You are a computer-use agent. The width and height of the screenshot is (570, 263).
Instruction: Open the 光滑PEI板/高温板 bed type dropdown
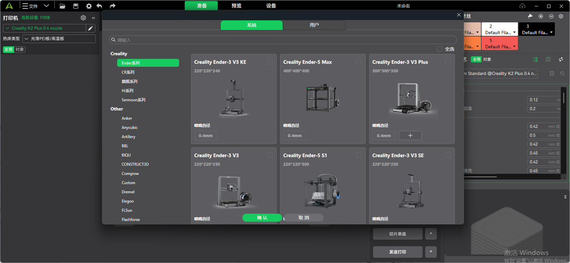59,39
